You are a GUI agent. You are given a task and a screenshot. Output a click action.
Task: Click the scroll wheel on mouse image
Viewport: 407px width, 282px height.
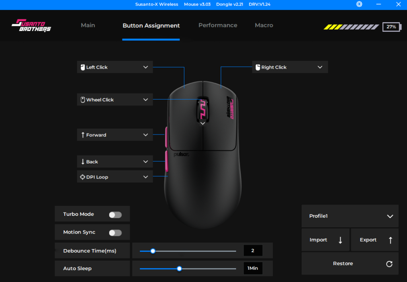tap(202, 109)
